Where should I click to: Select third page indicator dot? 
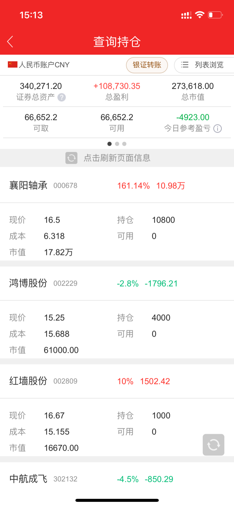point(124,144)
